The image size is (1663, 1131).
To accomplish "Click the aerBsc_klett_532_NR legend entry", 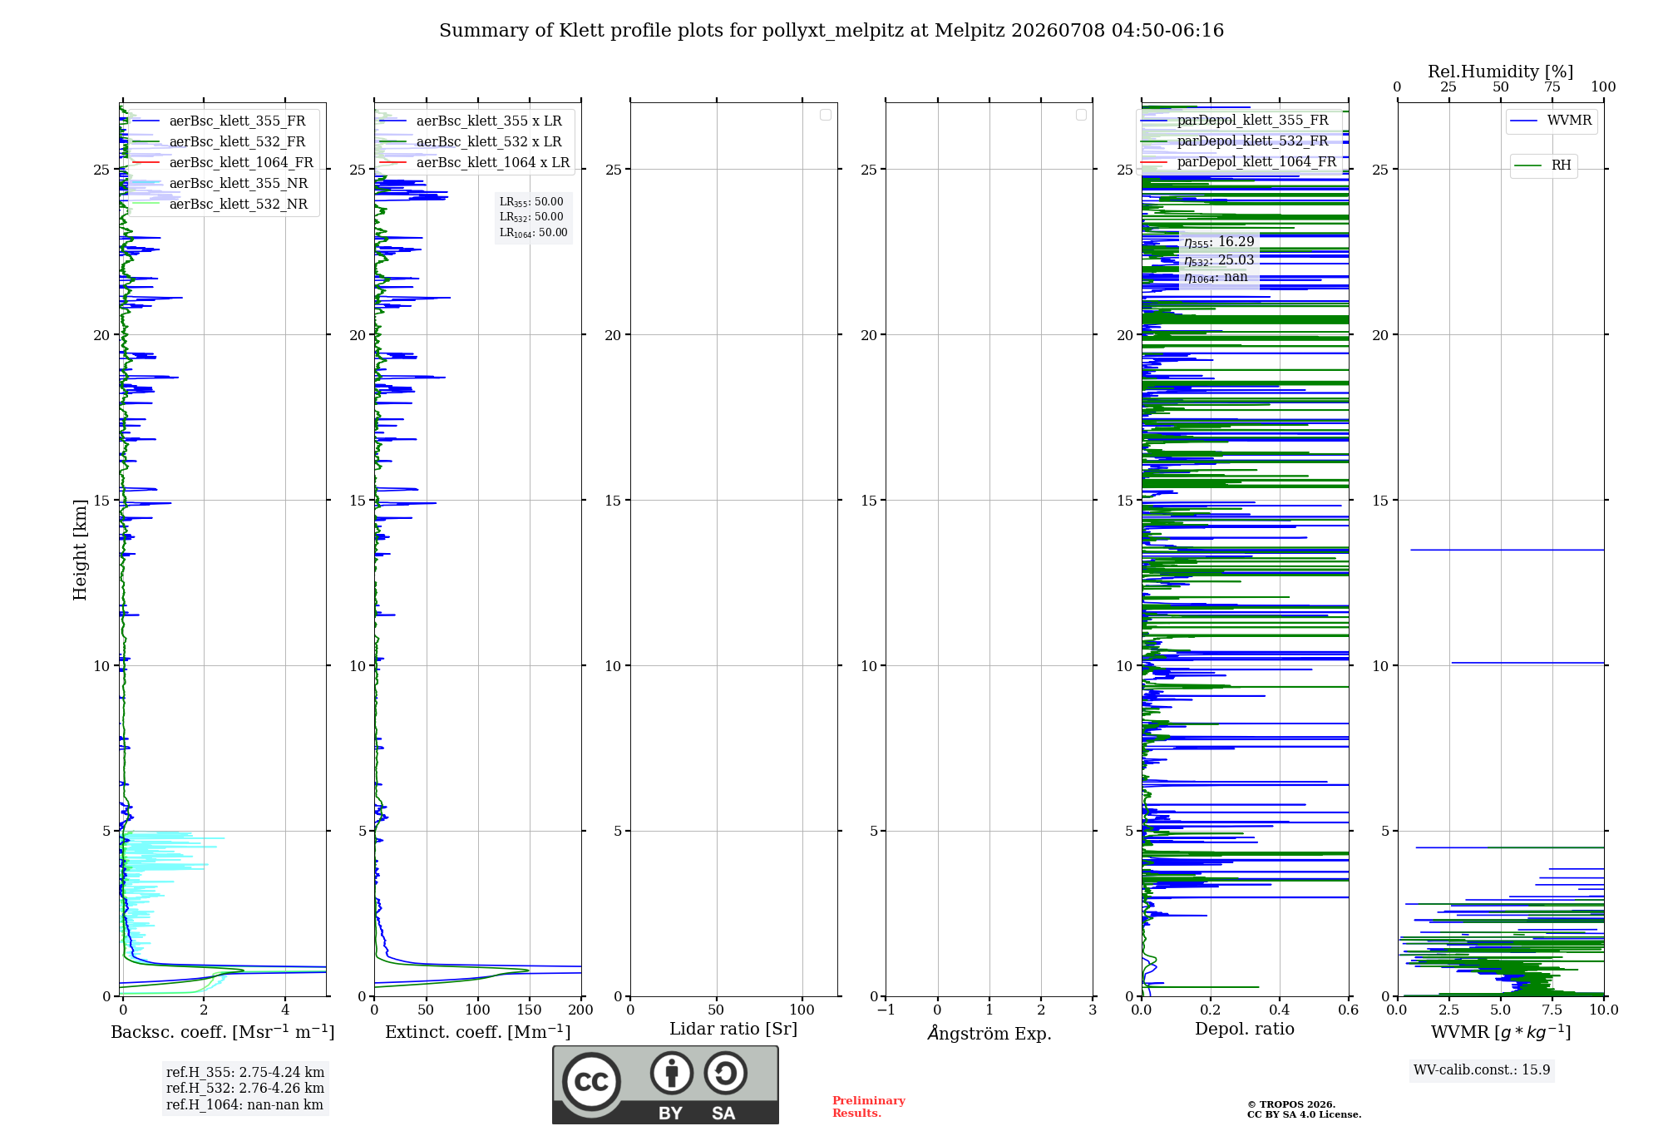I will click(220, 204).
